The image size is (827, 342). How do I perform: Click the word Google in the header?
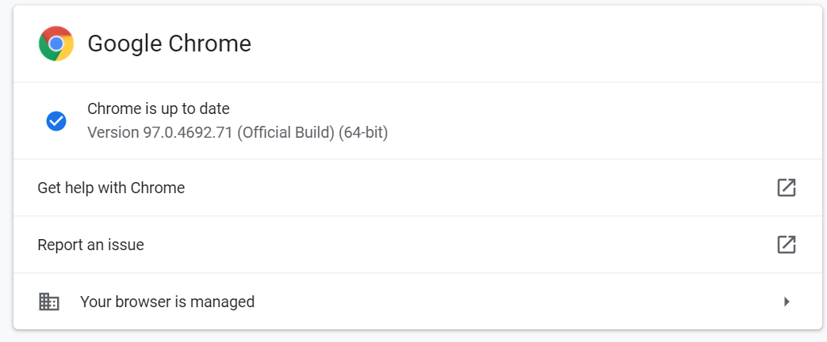(x=125, y=44)
